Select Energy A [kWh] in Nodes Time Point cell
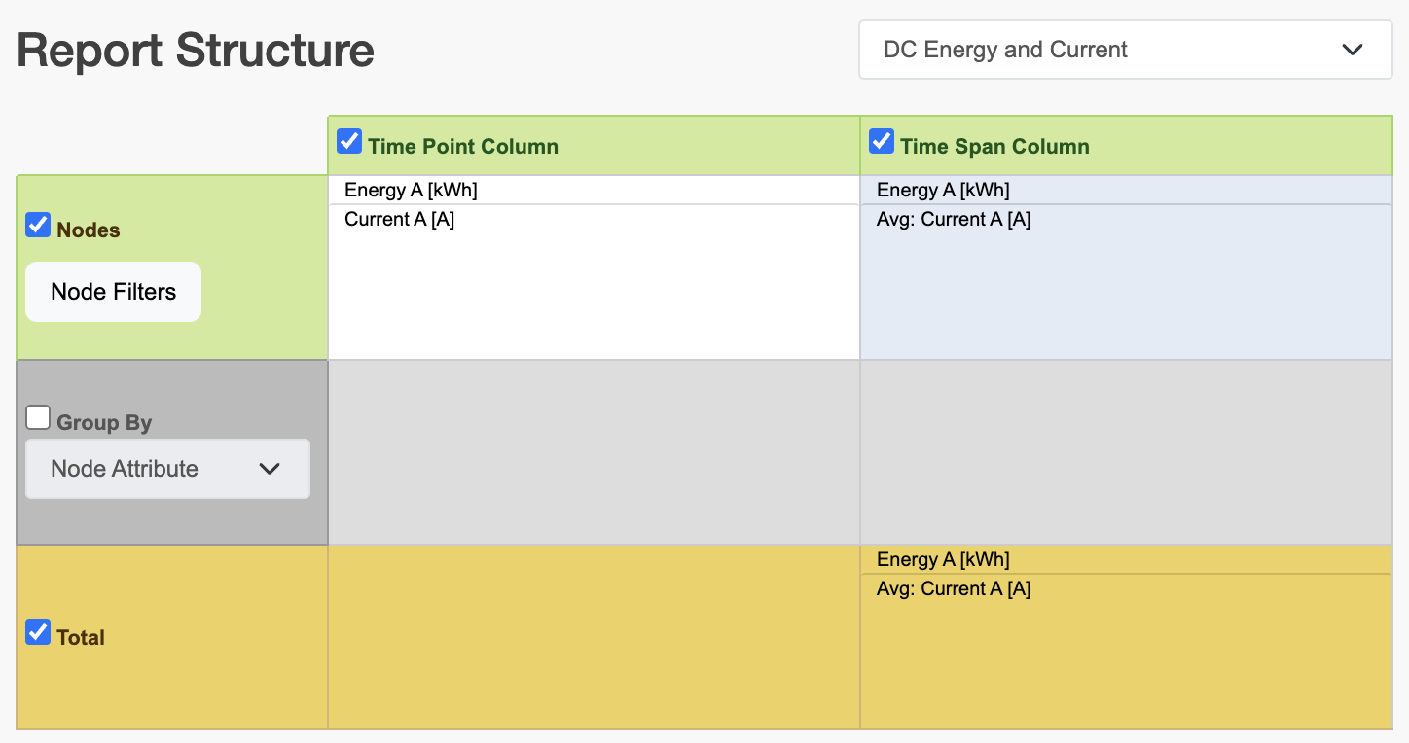1409x743 pixels. click(x=411, y=190)
